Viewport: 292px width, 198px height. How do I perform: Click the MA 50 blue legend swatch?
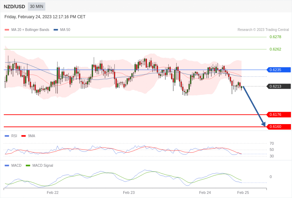coord(56,30)
